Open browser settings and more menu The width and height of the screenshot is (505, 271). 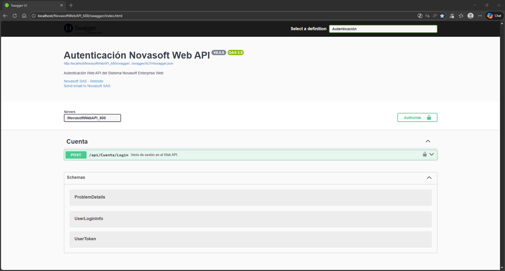[x=480, y=16]
